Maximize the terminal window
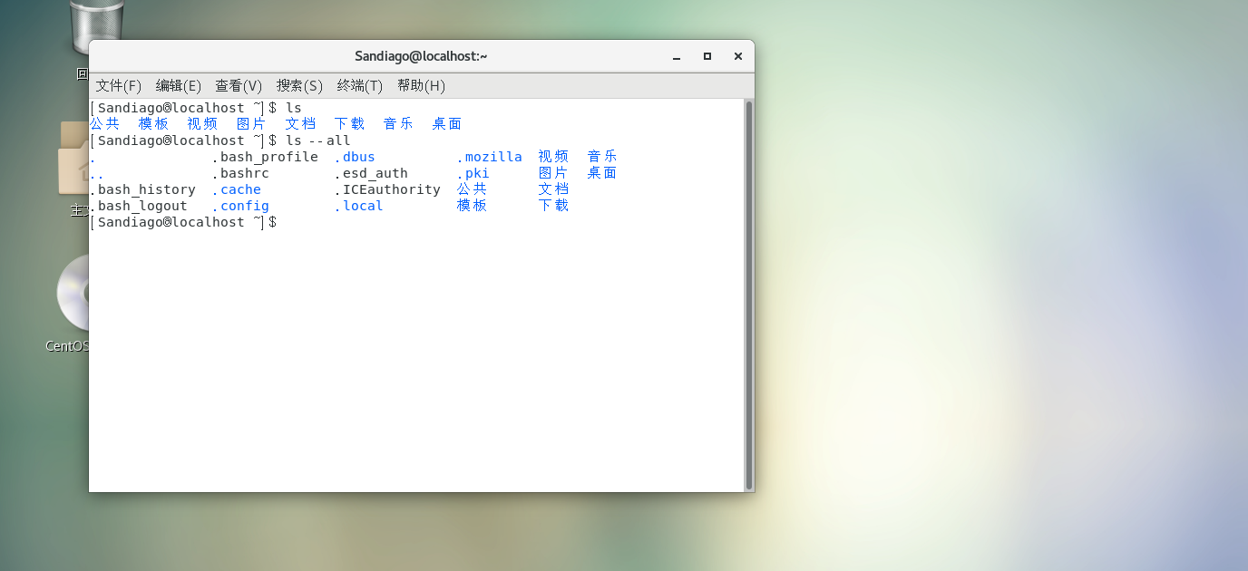1248x571 pixels. point(707,56)
